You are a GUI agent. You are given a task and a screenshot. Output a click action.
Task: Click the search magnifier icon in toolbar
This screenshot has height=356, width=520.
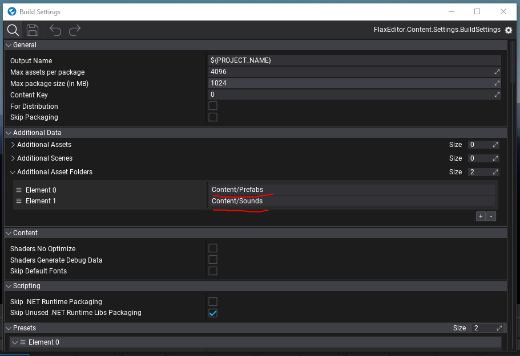click(x=13, y=30)
